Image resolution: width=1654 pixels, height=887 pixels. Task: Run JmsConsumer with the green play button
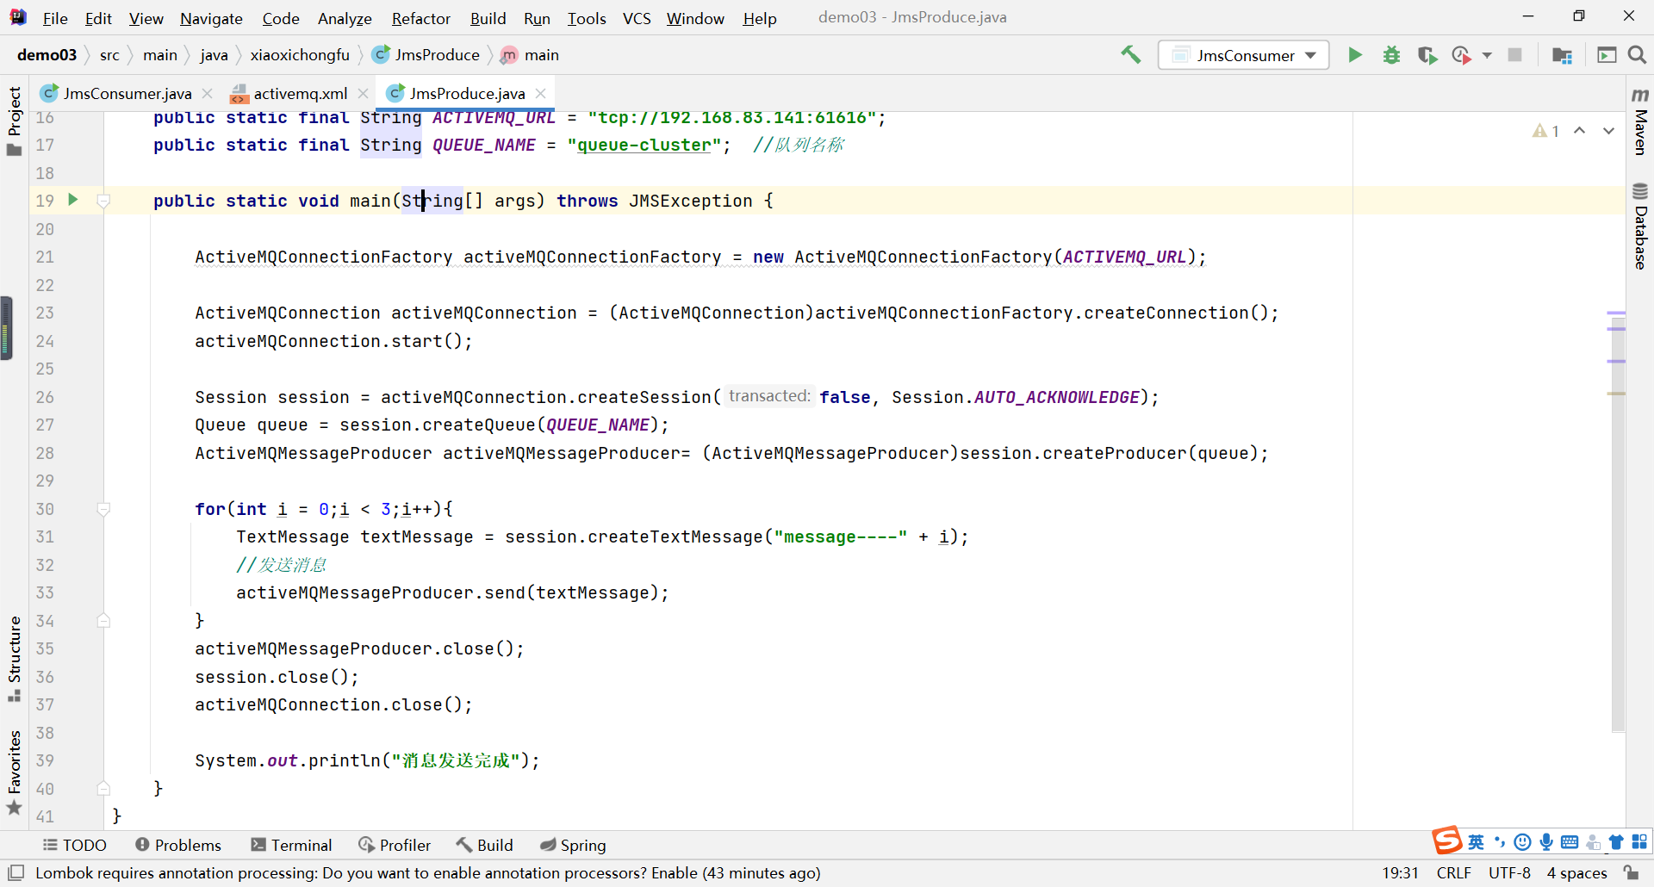pos(1355,55)
